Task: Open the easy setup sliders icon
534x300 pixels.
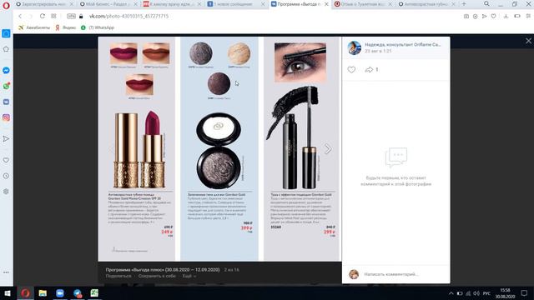Action: (x=528, y=17)
